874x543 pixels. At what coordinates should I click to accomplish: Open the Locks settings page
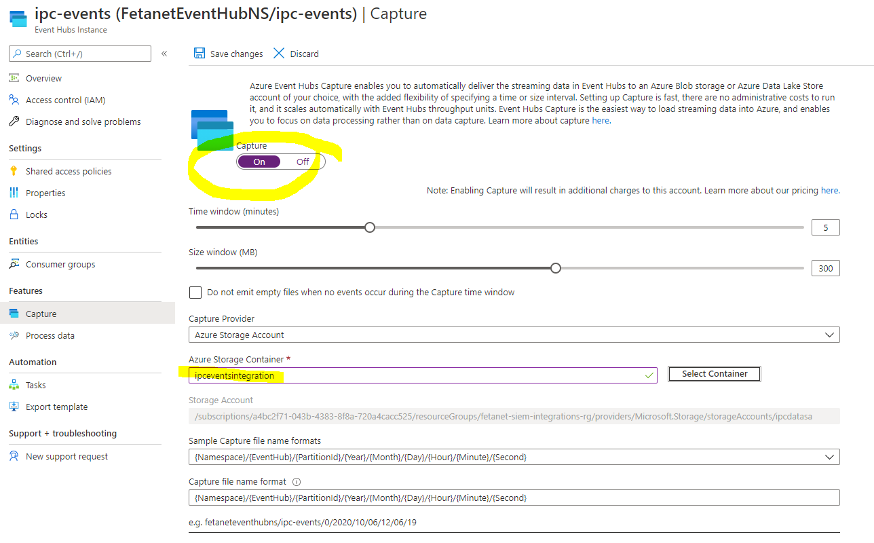(x=35, y=214)
